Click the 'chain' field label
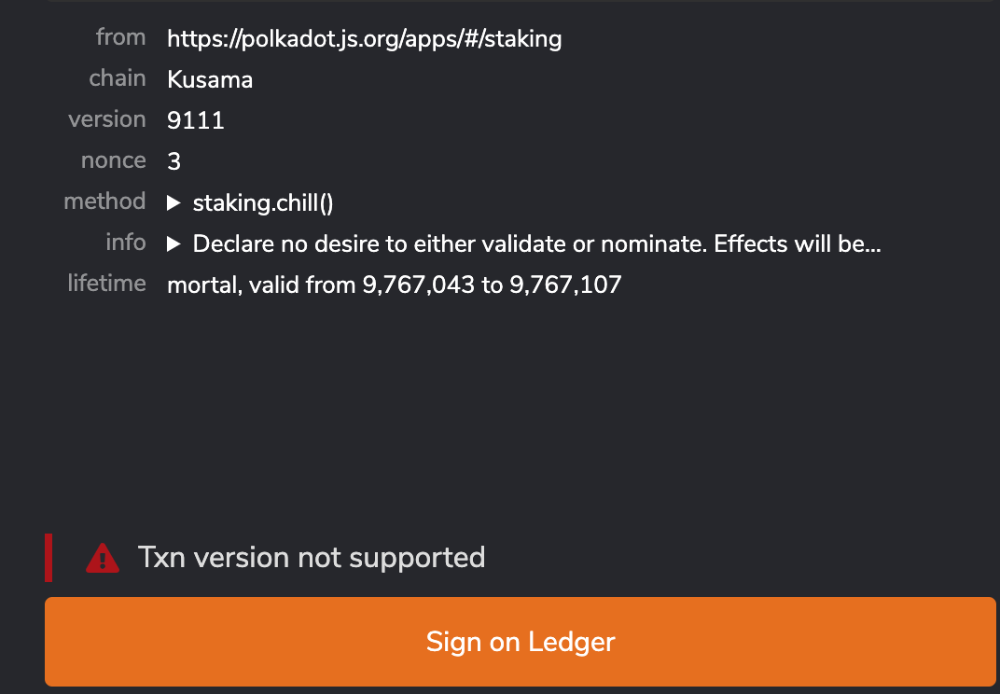Viewport: 1000px width, 694px height. 118,77
